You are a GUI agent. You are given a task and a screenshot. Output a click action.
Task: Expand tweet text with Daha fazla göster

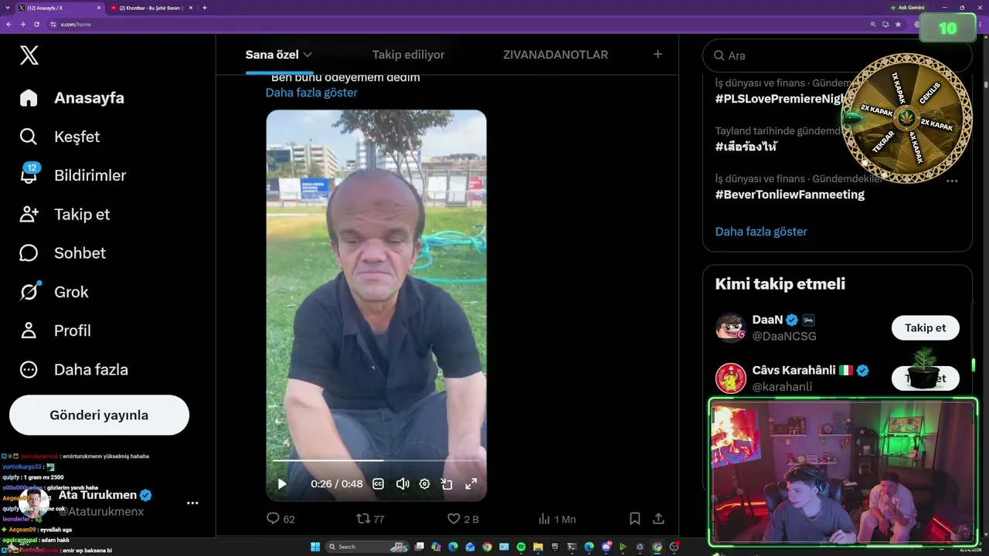[311, 93]
